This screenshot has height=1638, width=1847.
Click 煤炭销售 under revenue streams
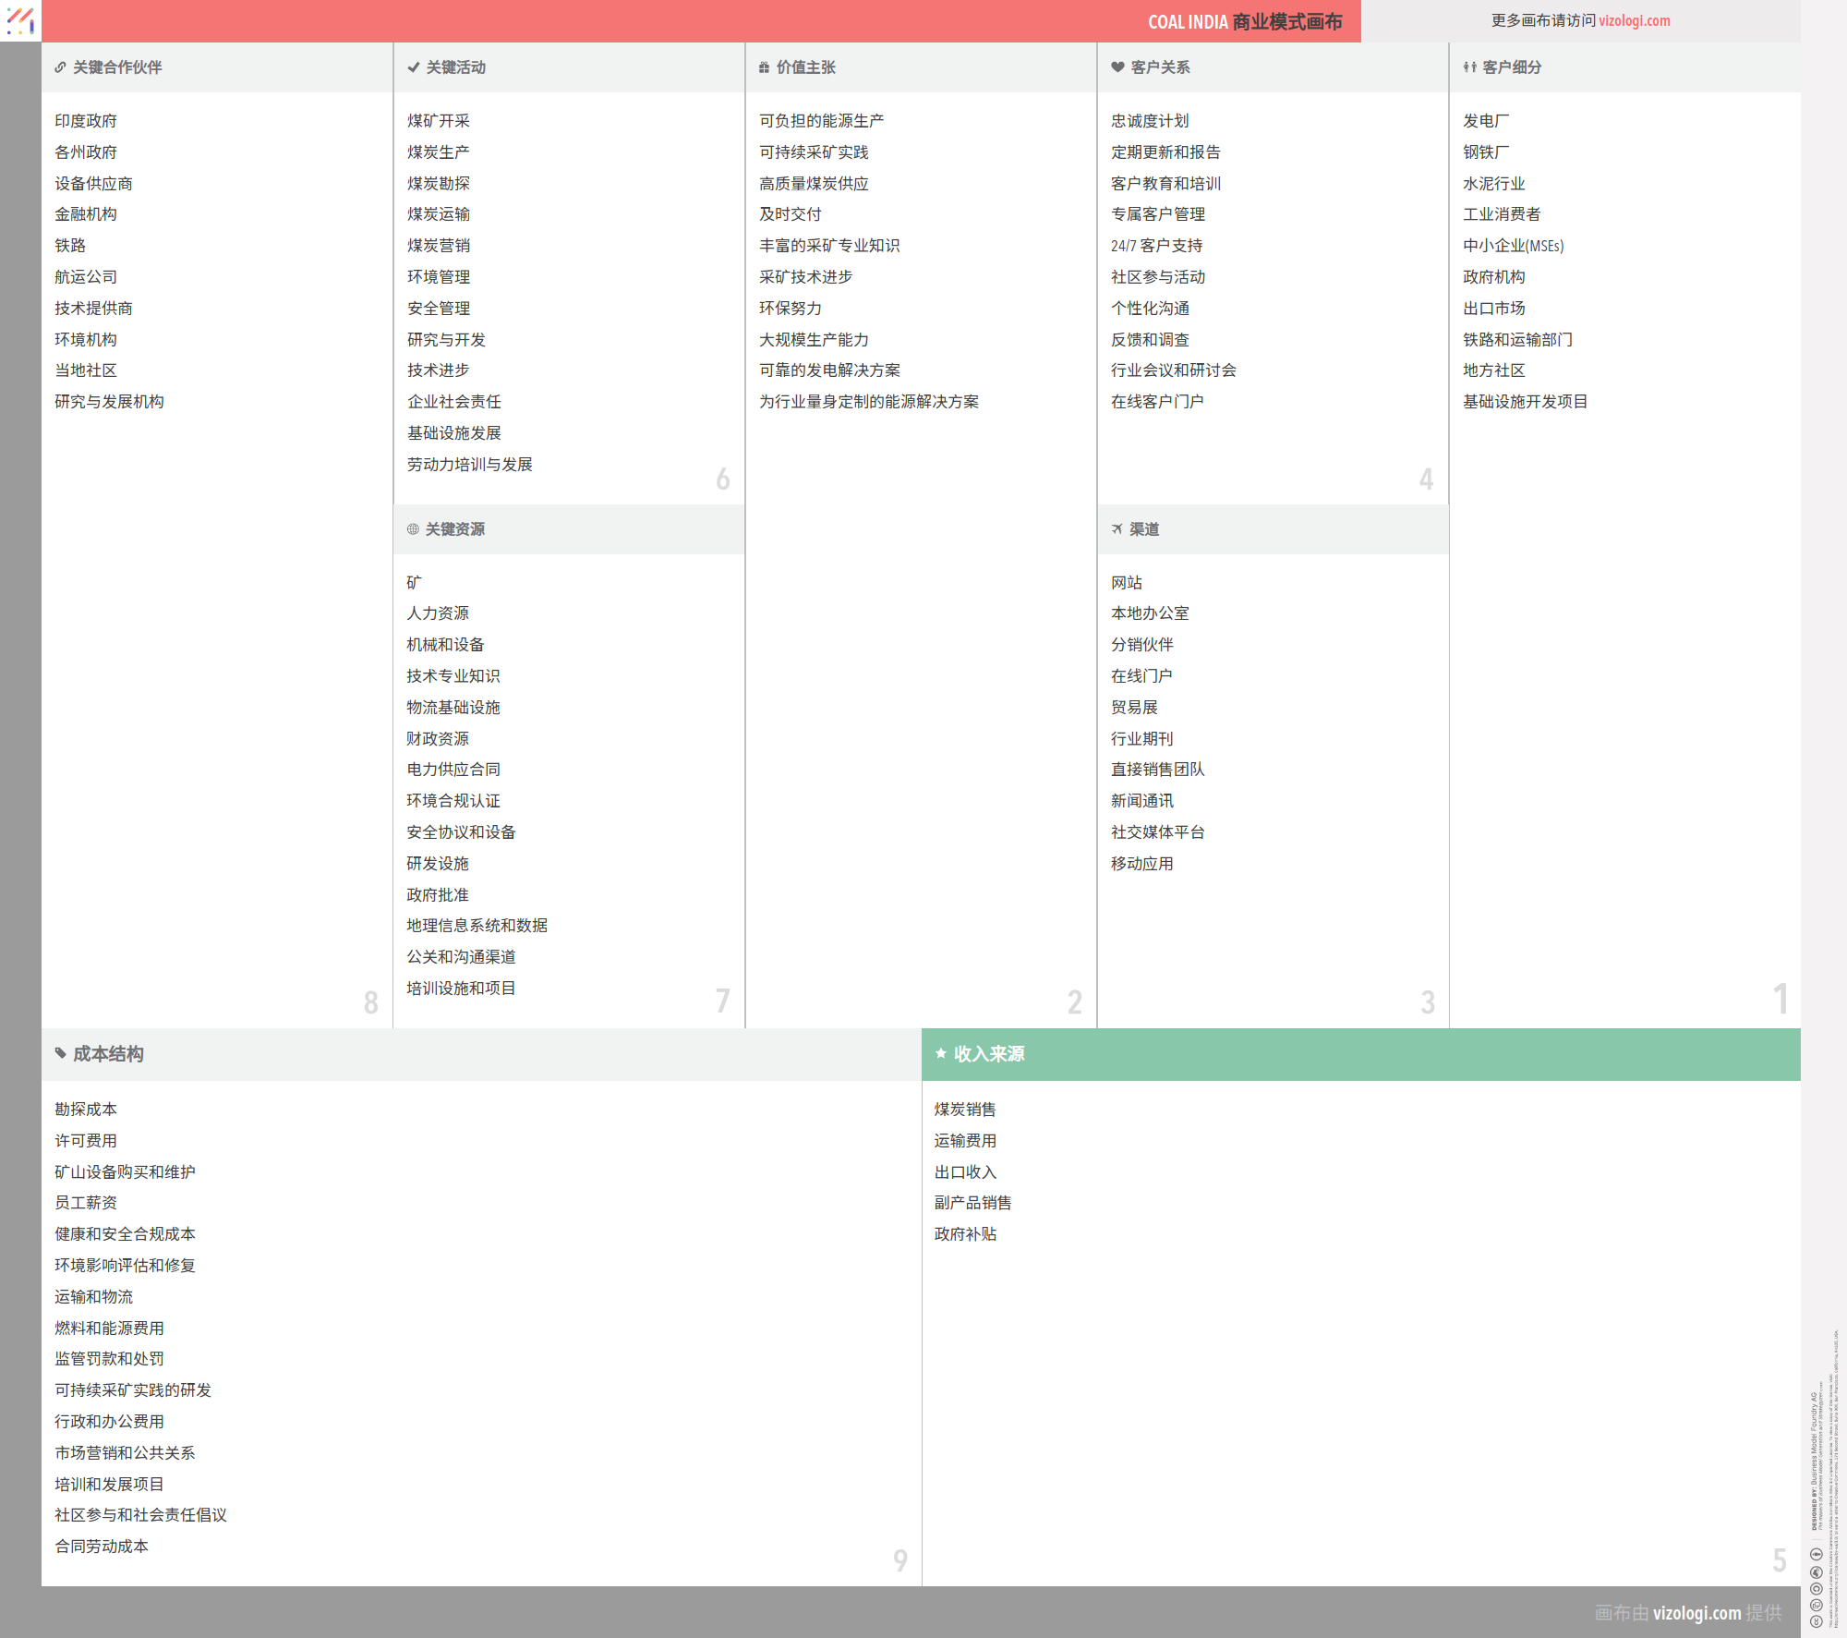click(x=964, y=1110)
